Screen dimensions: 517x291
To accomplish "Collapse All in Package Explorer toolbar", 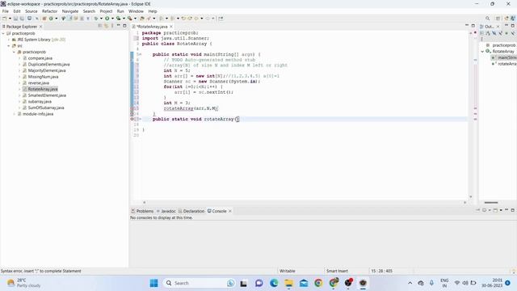I will (100, 26).
